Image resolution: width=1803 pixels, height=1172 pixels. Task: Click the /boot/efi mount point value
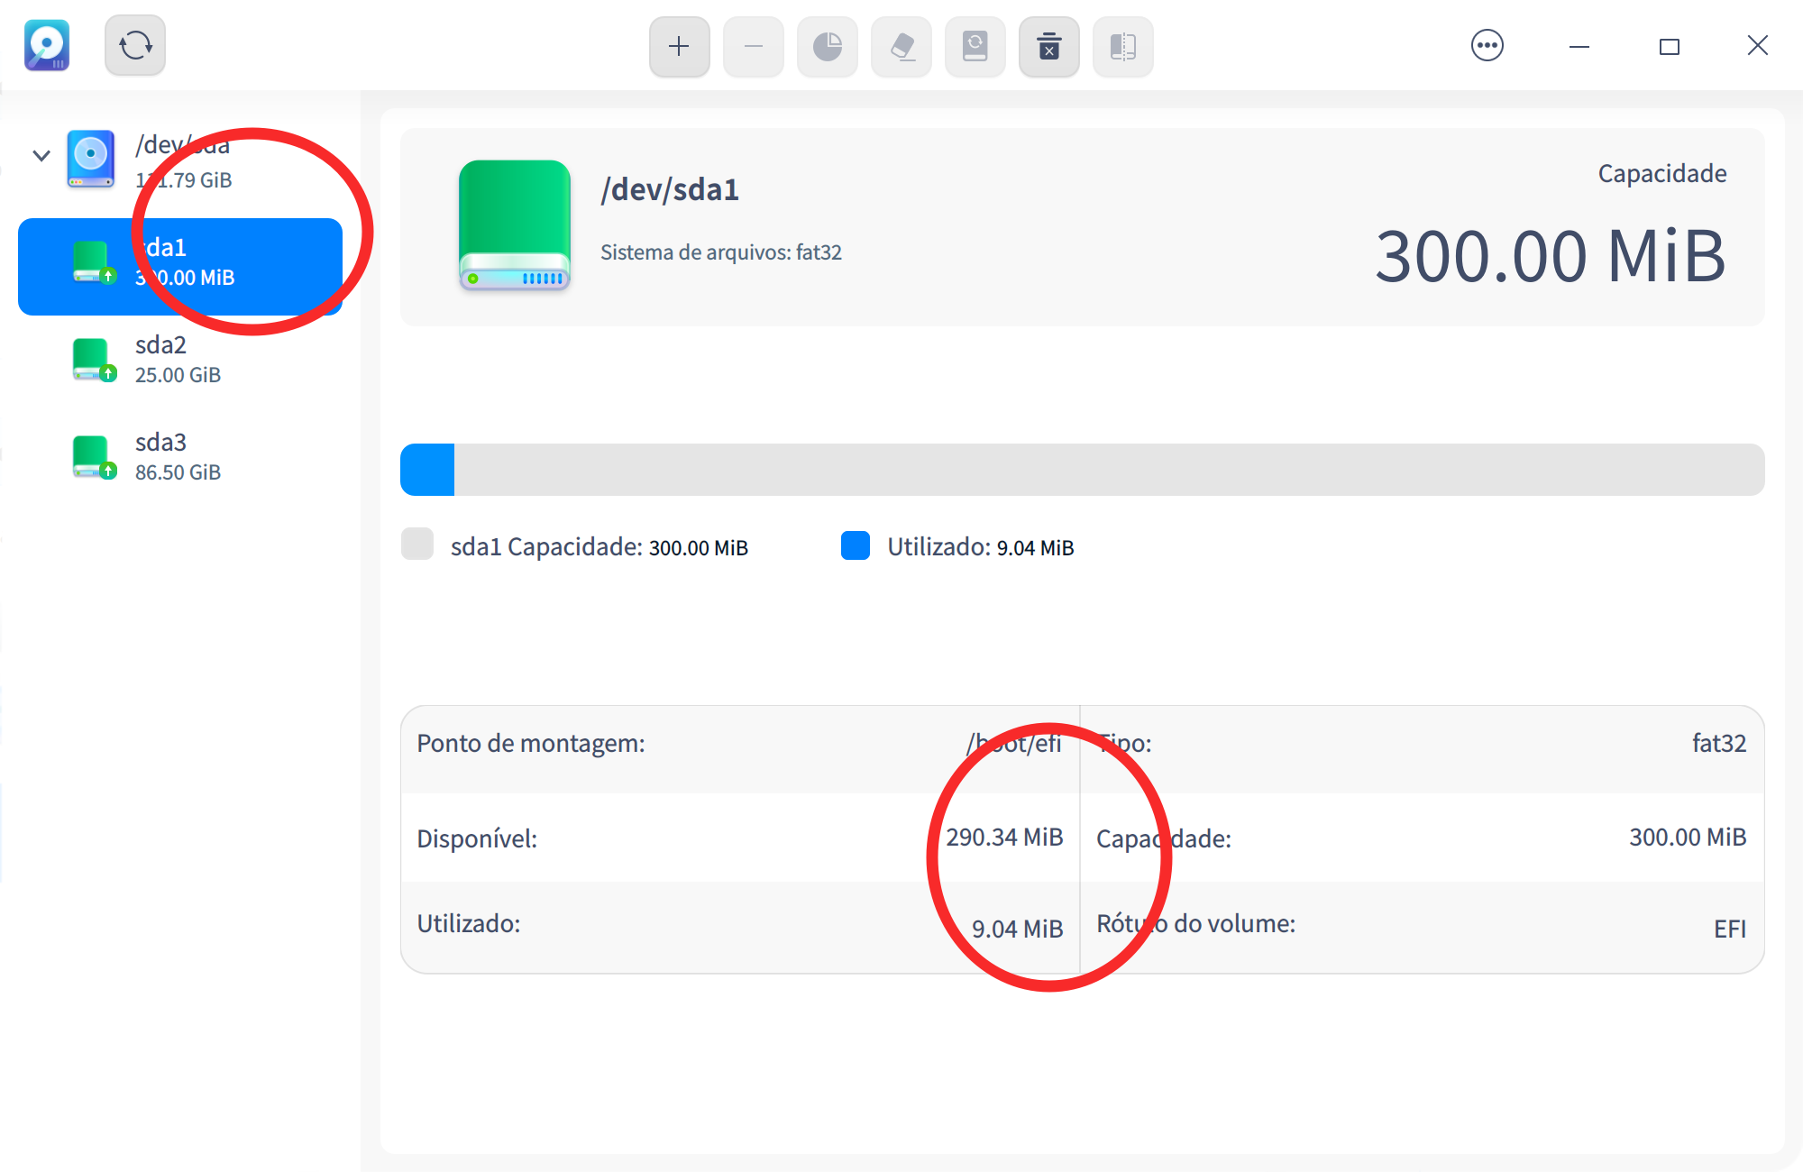(1013, 744)
